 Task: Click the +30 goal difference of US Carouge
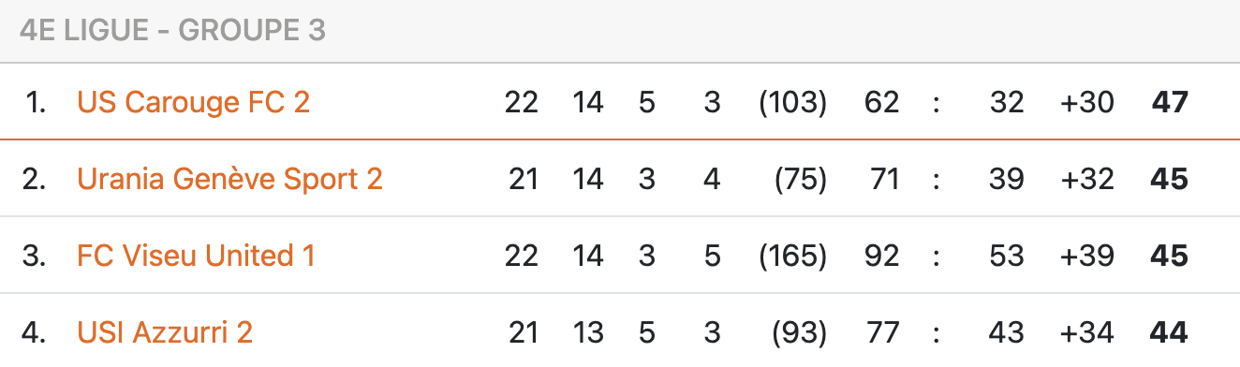pyautogui.click(x=1087, y=101)
